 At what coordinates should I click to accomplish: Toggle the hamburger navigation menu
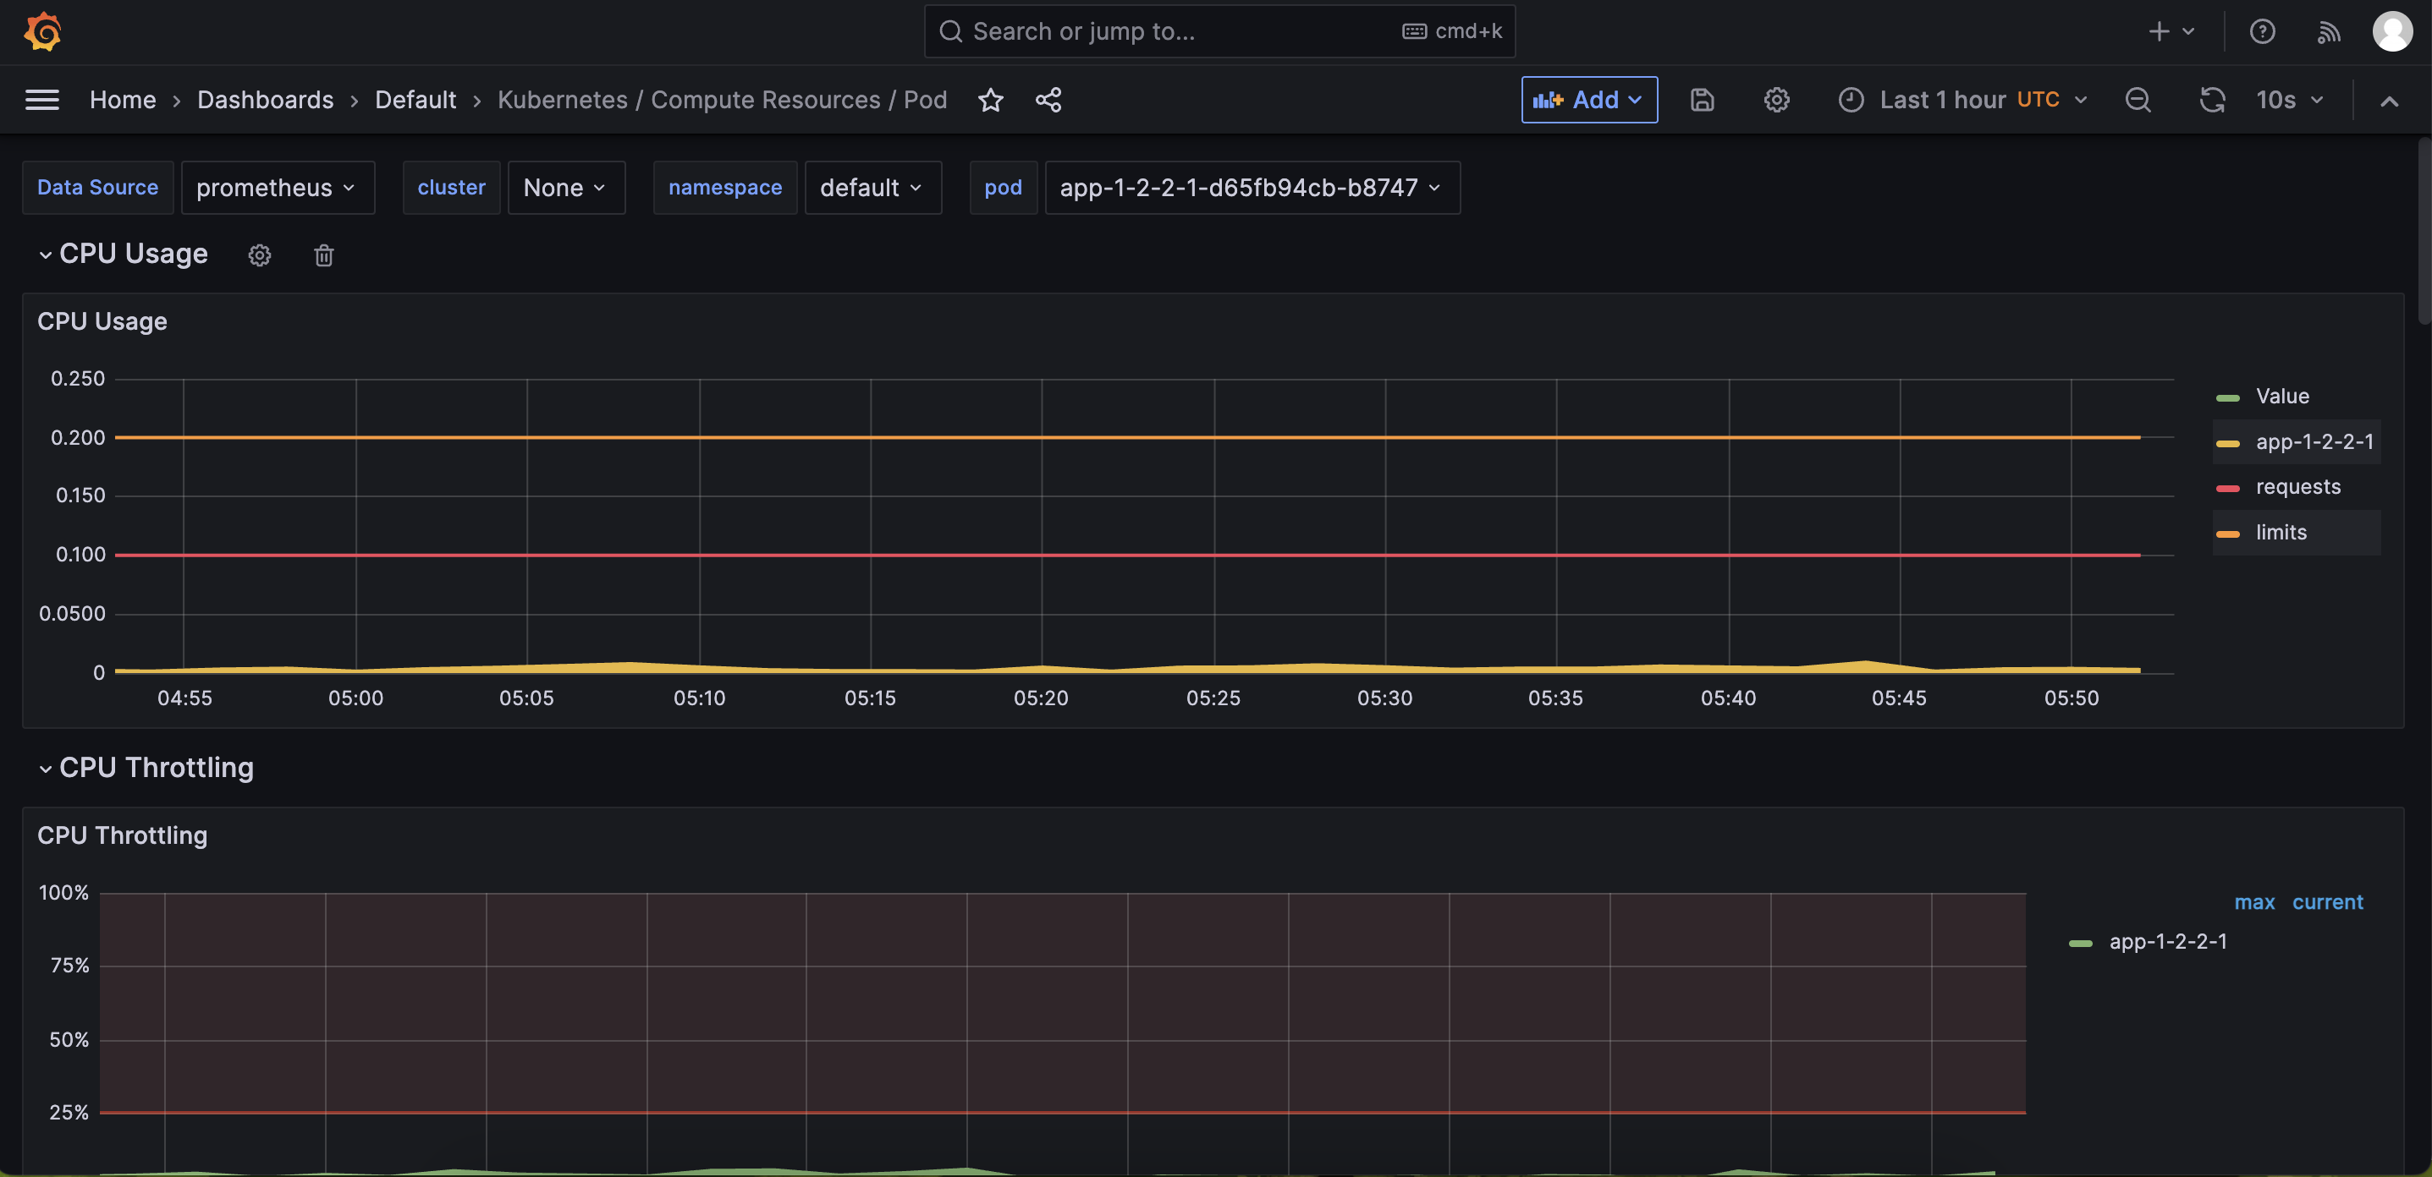[41, 100]
